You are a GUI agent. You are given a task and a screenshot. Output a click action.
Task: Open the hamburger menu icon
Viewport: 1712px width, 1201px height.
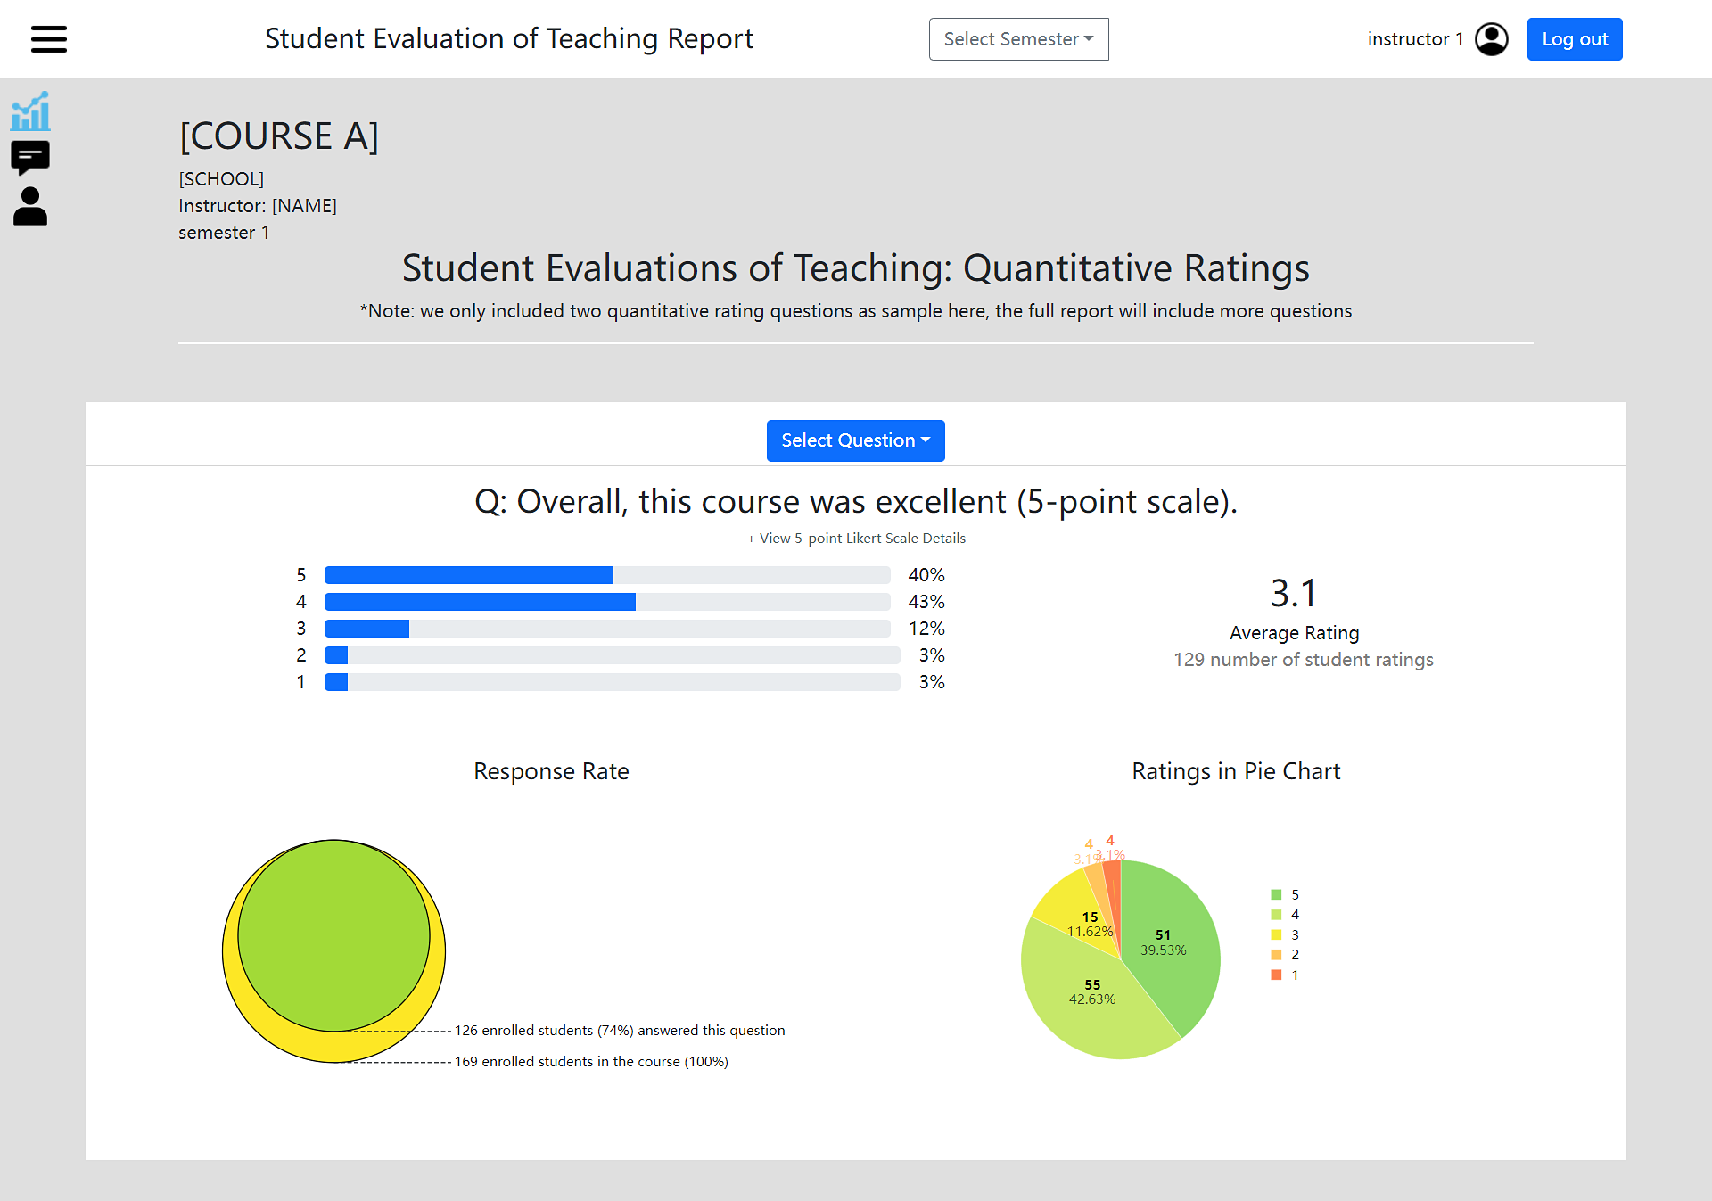tap(49, 39)
